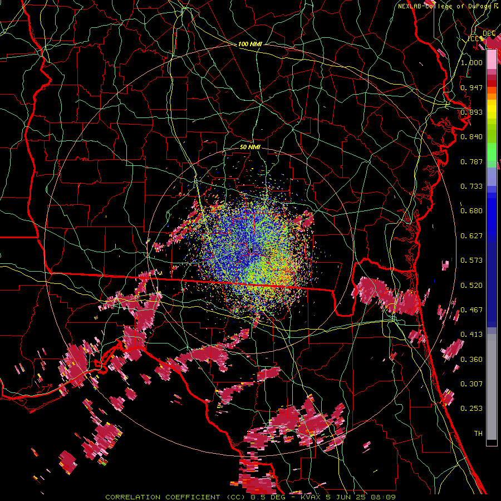This screenshot has height=501, width=501.
Task: Click the 0.307 legend value
Action: [x=471, y=384]
